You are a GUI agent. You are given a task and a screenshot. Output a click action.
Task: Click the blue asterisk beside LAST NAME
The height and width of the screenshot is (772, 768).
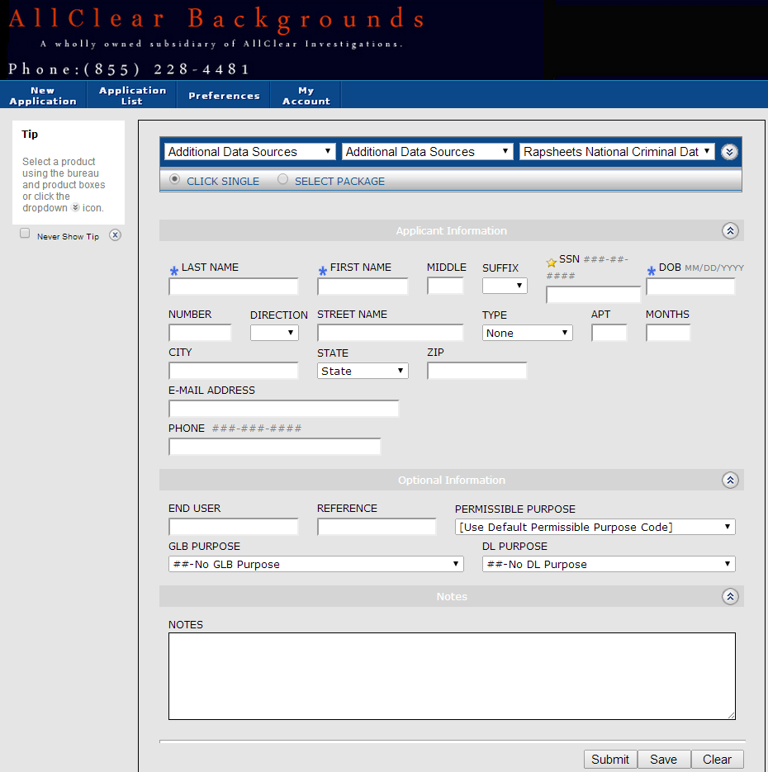tap(173, 271)
